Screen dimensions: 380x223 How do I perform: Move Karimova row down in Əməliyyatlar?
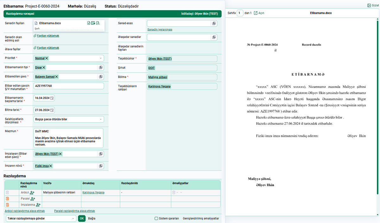[x=181, y=193]
